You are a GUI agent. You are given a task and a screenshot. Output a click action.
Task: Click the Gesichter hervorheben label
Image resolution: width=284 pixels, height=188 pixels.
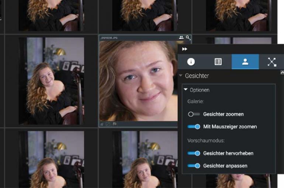228,153
